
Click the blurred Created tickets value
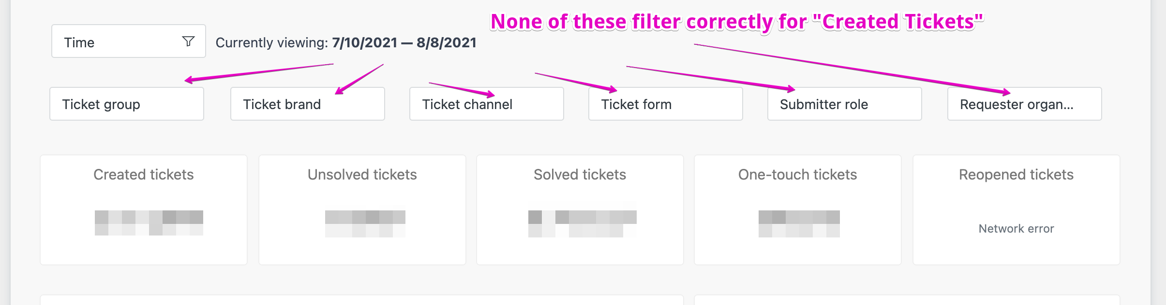[x=149, y=223]
